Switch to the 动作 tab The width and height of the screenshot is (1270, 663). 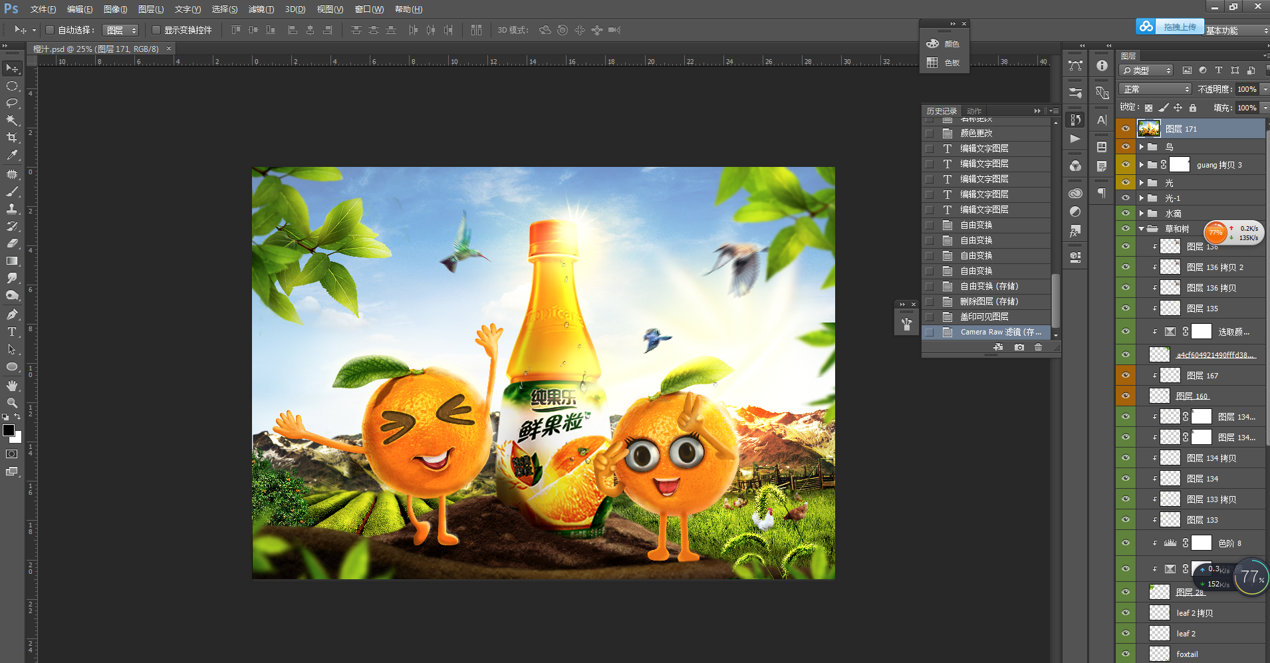click(x=974, y=111)
